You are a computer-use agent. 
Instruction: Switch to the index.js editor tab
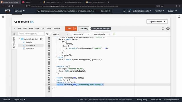click(56, 34)
